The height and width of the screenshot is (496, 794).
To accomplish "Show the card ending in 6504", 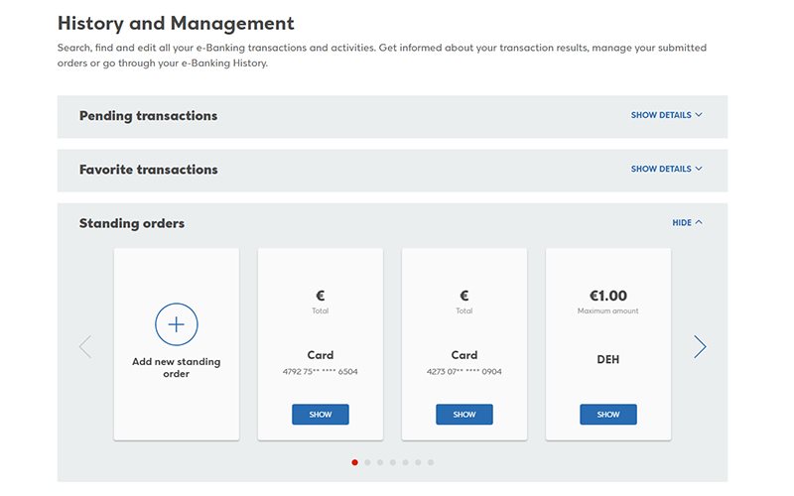I will pyautogui.click(x=320, y=415).
